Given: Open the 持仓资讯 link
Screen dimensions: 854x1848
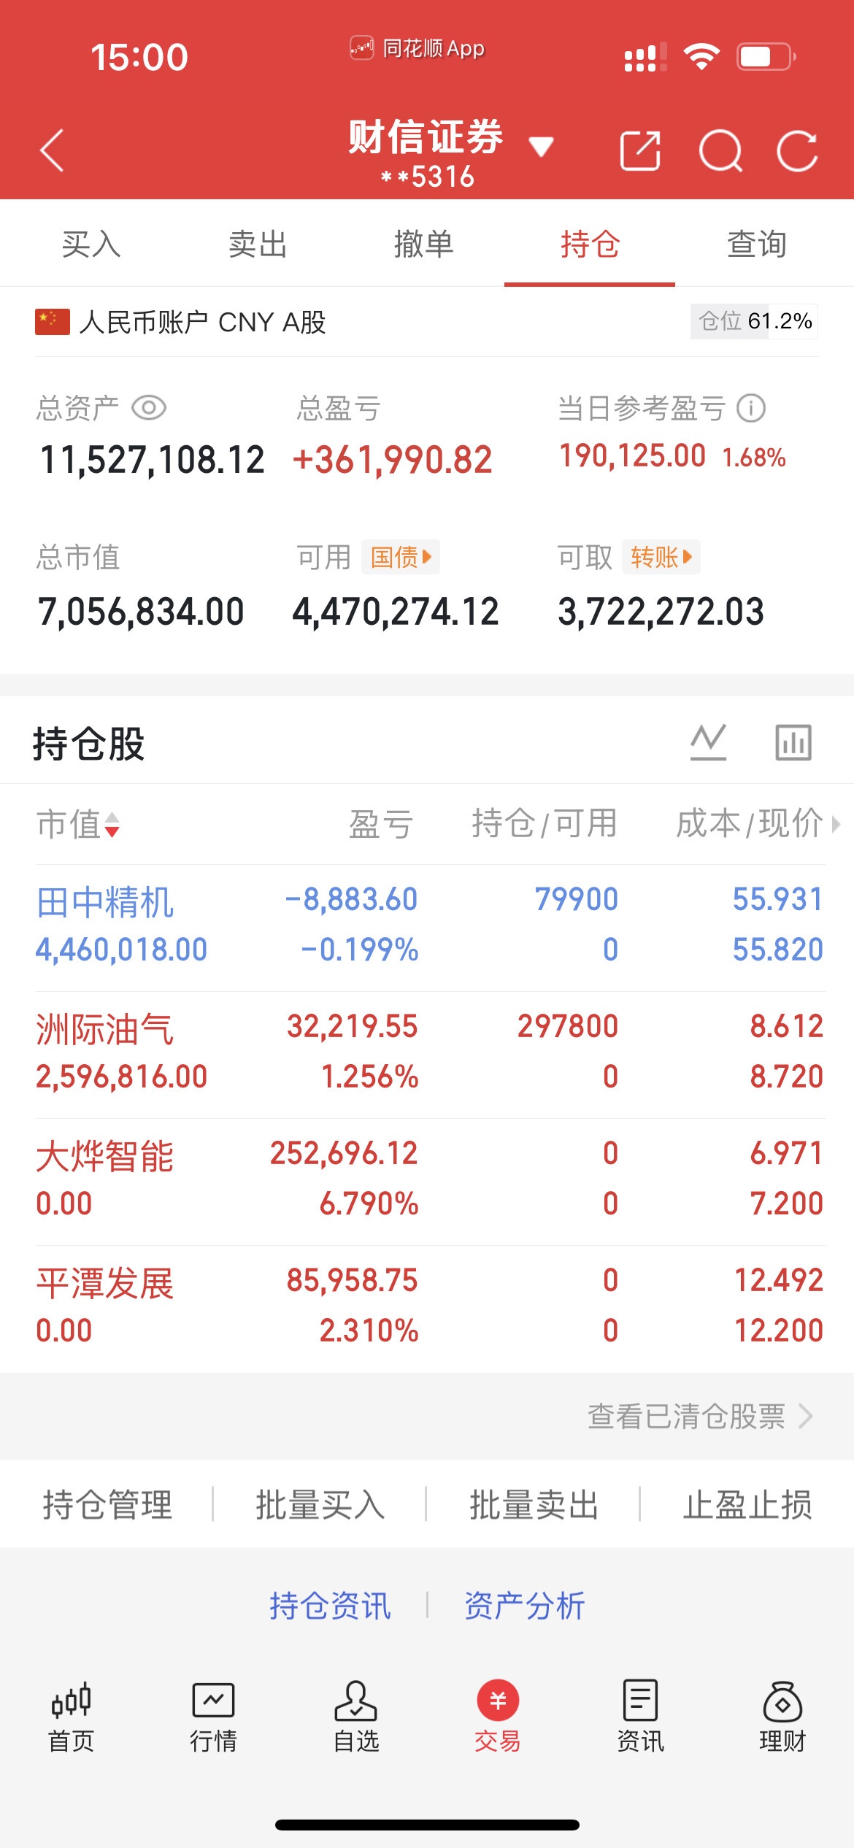Looking at the screenshot, I should (331, 1606).
